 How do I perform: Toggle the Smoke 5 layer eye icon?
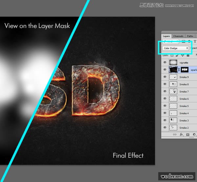tap(165, 106)
